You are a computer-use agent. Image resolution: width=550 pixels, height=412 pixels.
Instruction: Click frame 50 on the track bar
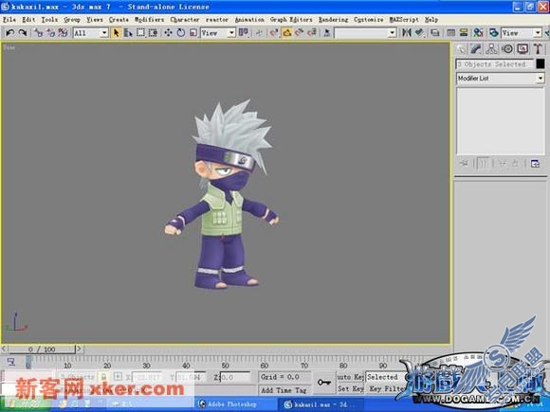225,366
